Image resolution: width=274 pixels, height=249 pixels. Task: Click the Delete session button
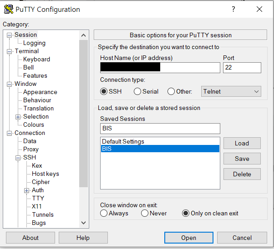[242, 174]
